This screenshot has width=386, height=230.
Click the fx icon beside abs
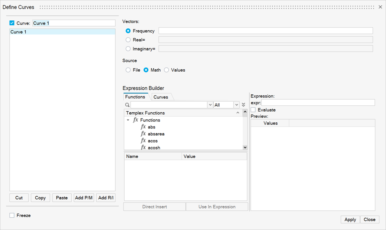pyautogui.click(x=143, y=127)
